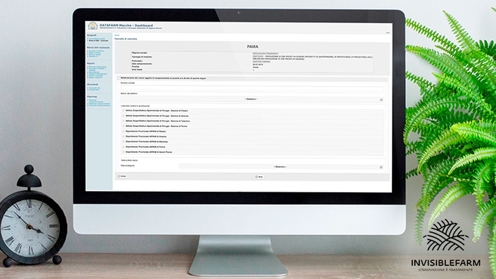Click the button at the form's bottom-left
This screenshot has height=279, width=496.
click(122, 176)
